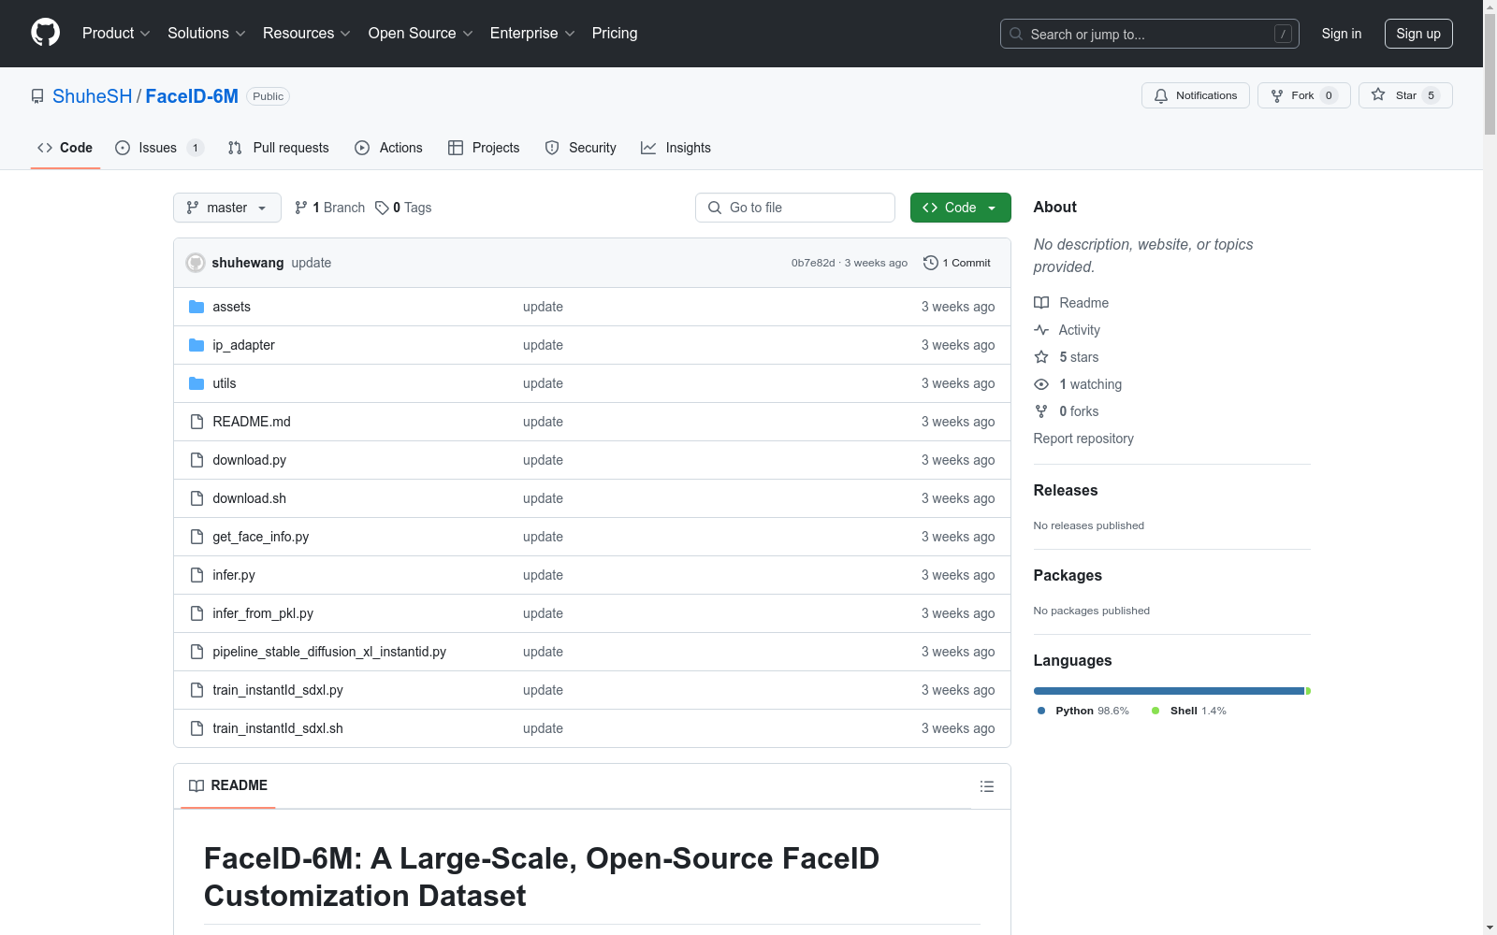Open the utils folder
The image size is (1497, 935).
[225, 383]
